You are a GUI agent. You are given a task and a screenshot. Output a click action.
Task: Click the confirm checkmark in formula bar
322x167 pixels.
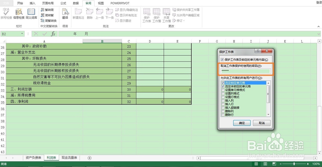pos(44,34)
